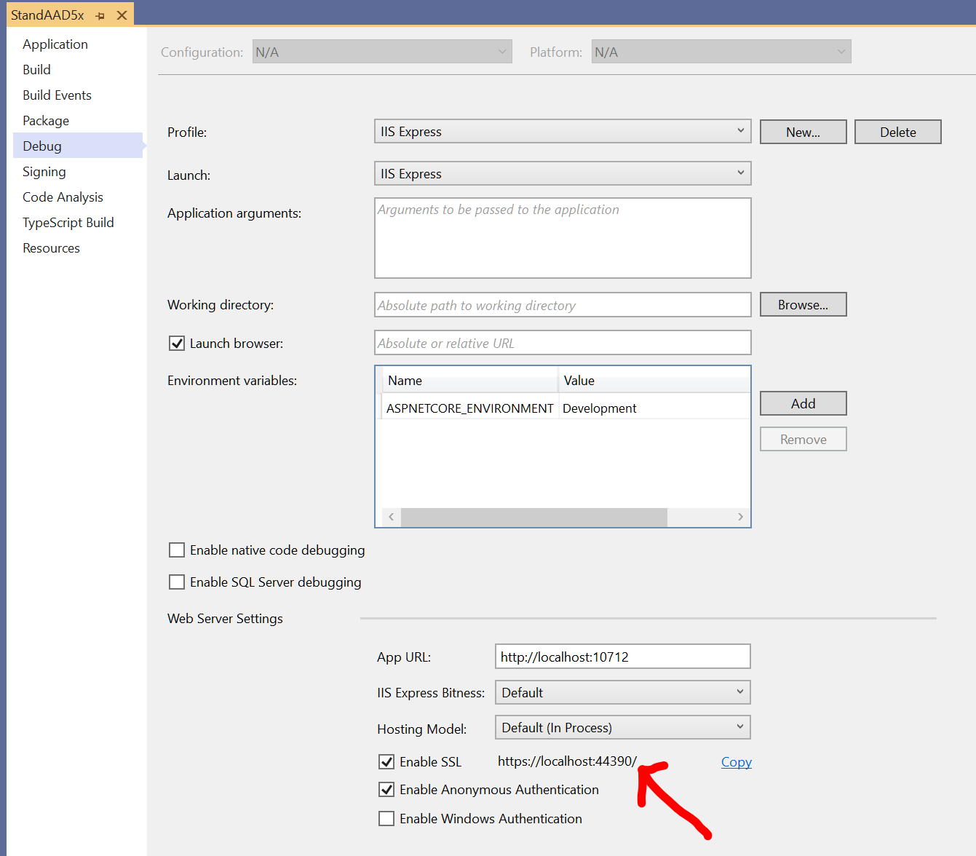Open the TypeScript Build settings page
976x856 pixels.
tap(68, 222)
